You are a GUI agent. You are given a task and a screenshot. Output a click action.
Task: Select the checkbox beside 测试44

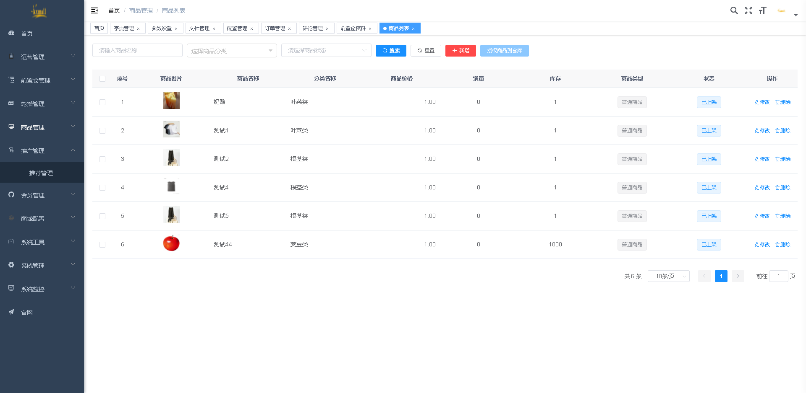(x=102, y=245)
